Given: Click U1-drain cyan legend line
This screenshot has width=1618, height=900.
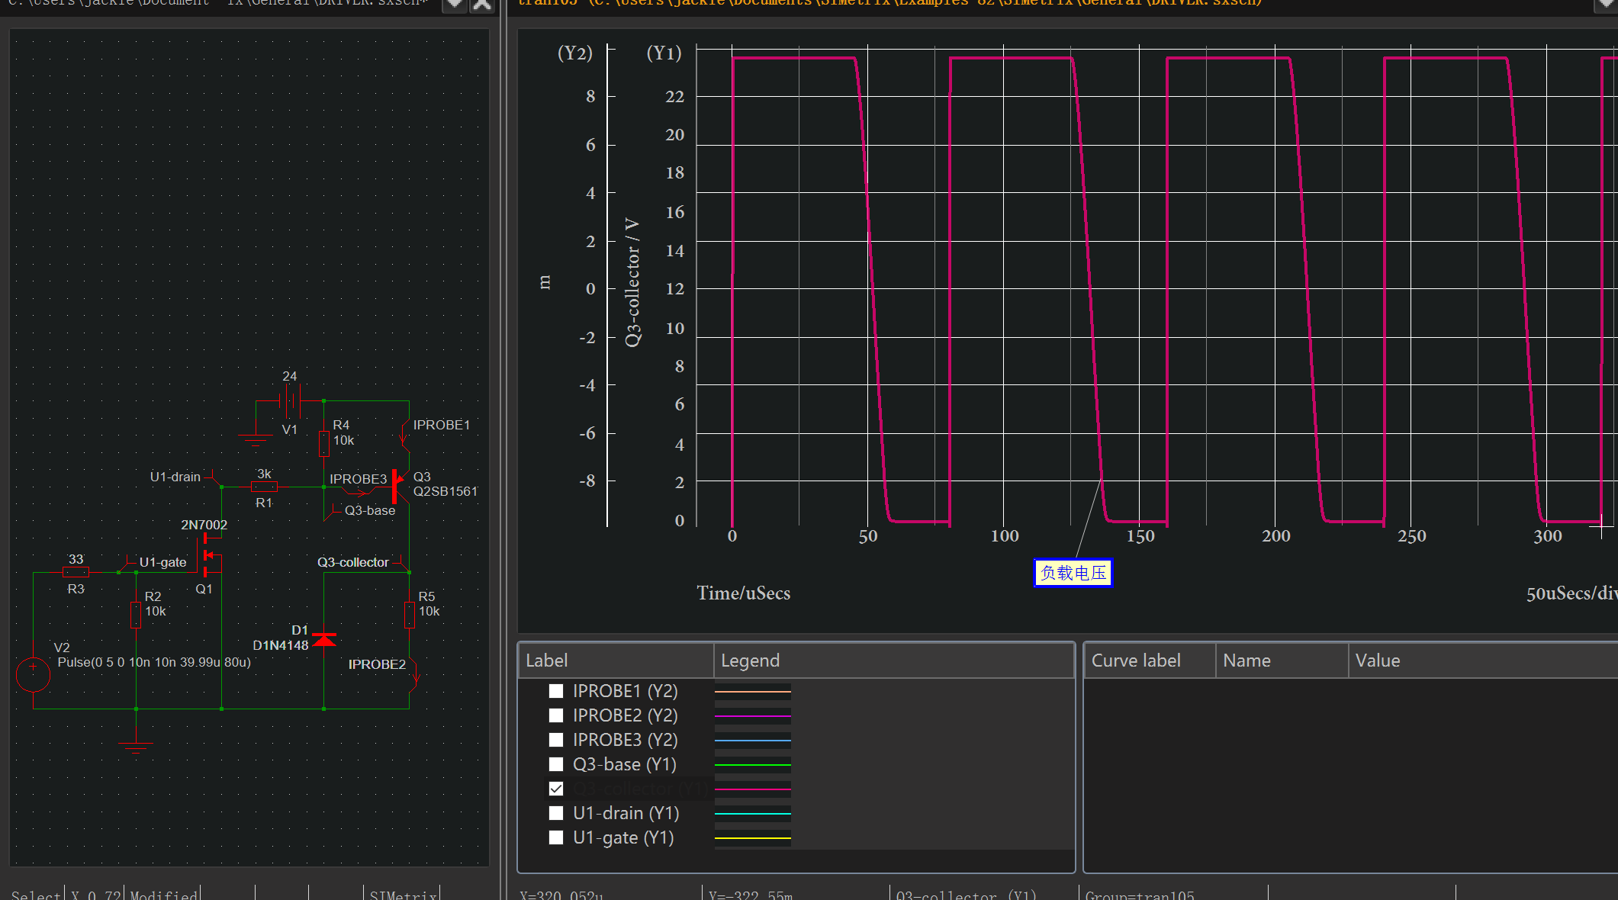Looking at the screenshot, I should [x=753, y=814].
